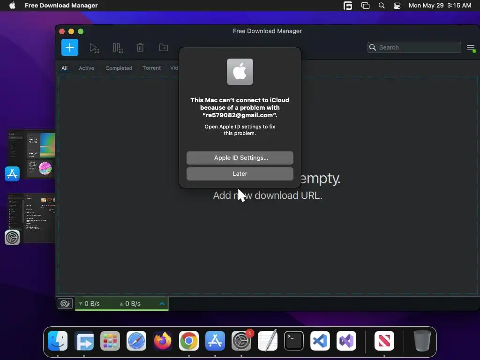Click the Add new download URL text
Image resolution: width=480 pixels, height=360 pixels.
pos(268,195)
